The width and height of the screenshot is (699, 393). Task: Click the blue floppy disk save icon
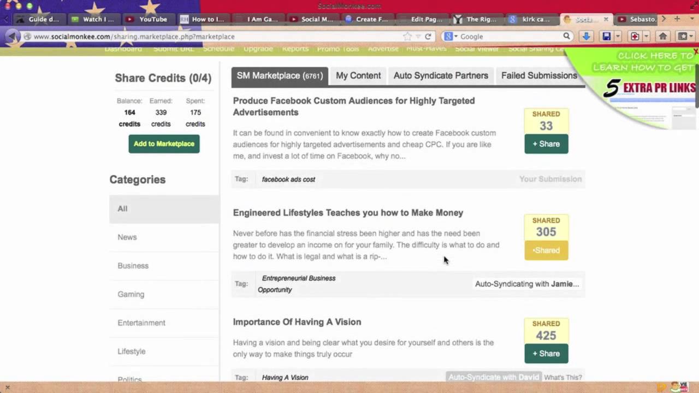pyautogui.click(x=606, y=37)
